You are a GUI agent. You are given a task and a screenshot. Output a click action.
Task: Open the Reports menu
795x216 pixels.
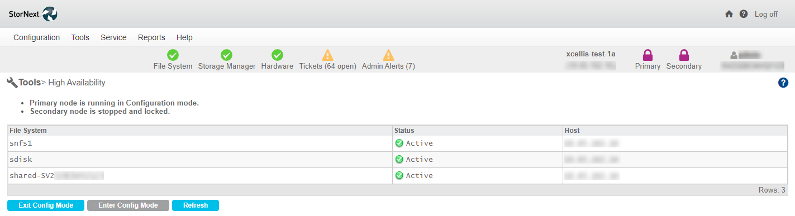point(151,37)
